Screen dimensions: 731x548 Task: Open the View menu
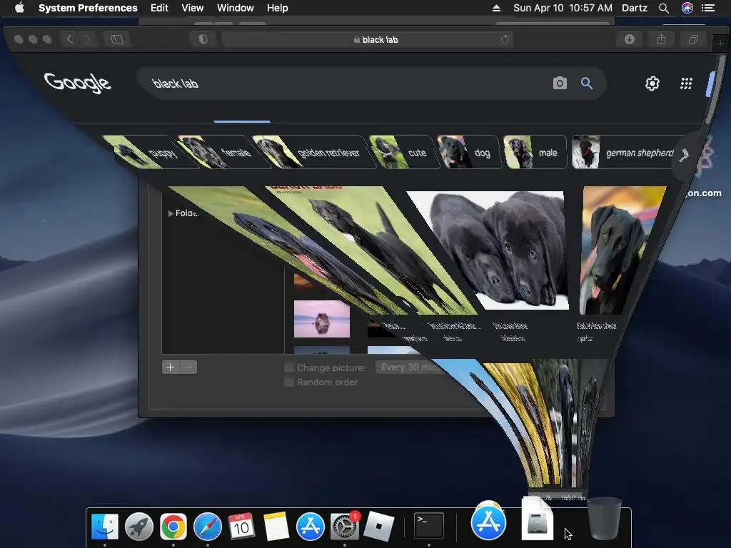pyautogui.click(x=193, y=8)
